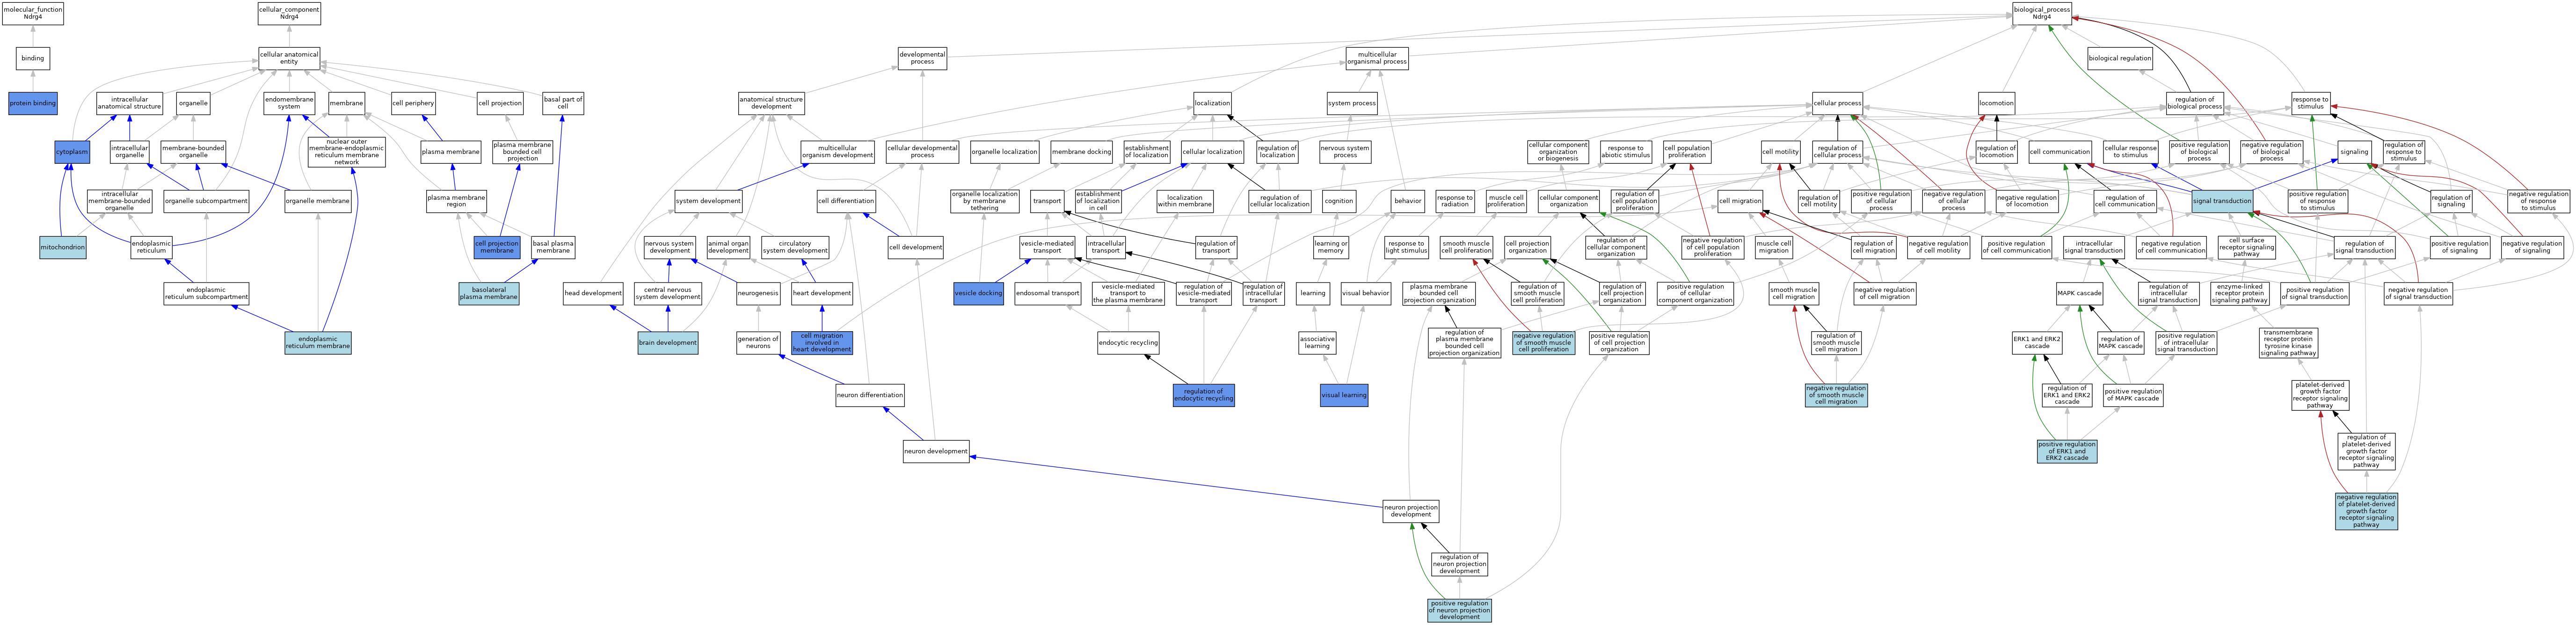
Task: Click 'cell migration involved in heart development' node
Action: coord(822,343)
